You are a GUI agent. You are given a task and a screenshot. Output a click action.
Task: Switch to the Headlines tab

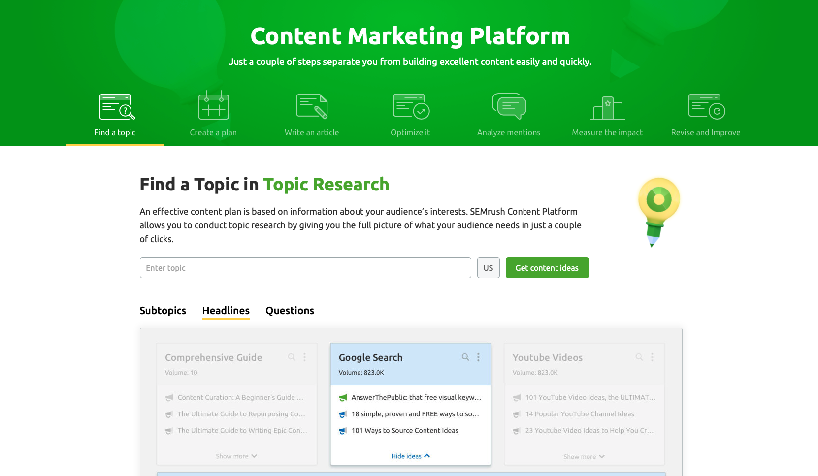click(x=226, y=311)
